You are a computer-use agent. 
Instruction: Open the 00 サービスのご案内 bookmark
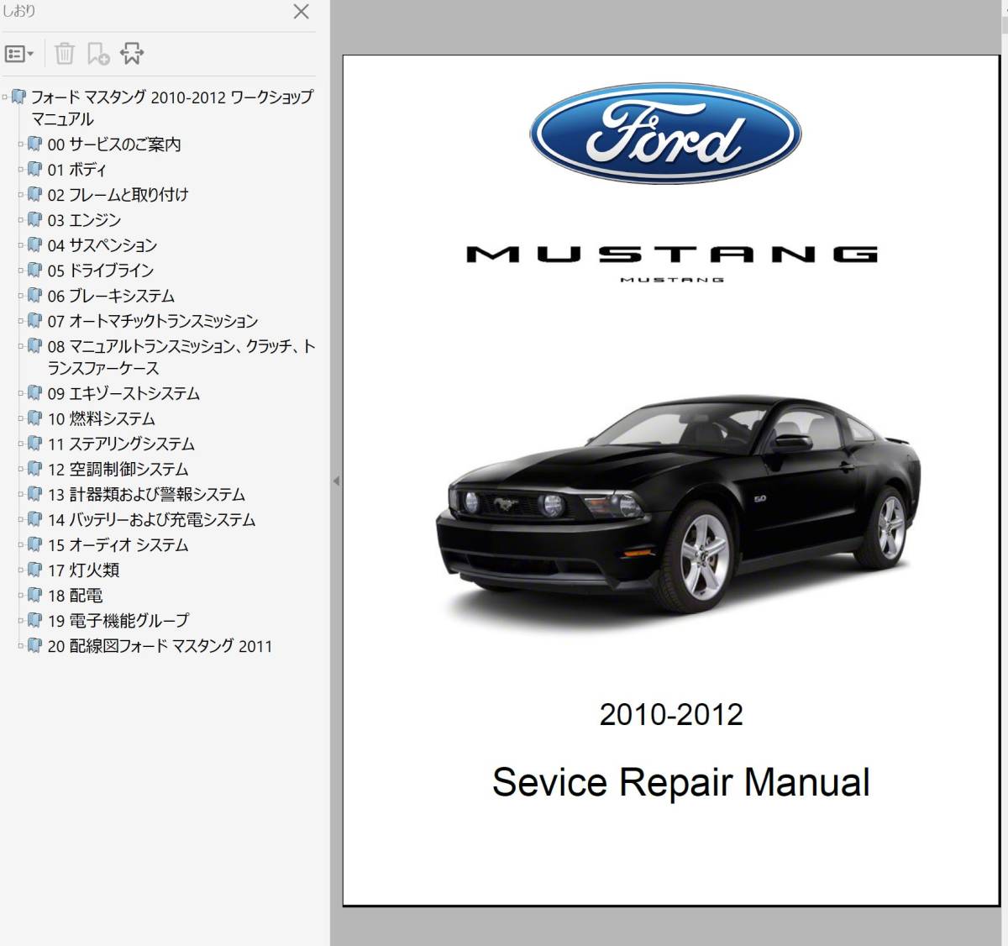click(113, 145)
